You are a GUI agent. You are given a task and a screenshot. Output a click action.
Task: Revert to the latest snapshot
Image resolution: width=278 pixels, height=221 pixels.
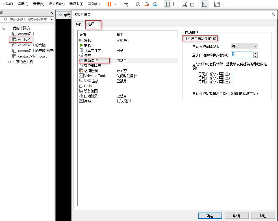pyautogui.click(x=147, y=4)
